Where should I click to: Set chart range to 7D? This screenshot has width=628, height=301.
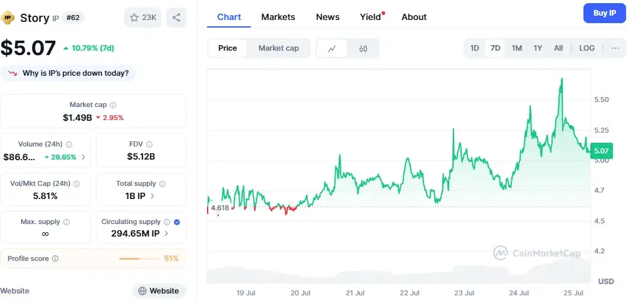[x=496, y=48]
